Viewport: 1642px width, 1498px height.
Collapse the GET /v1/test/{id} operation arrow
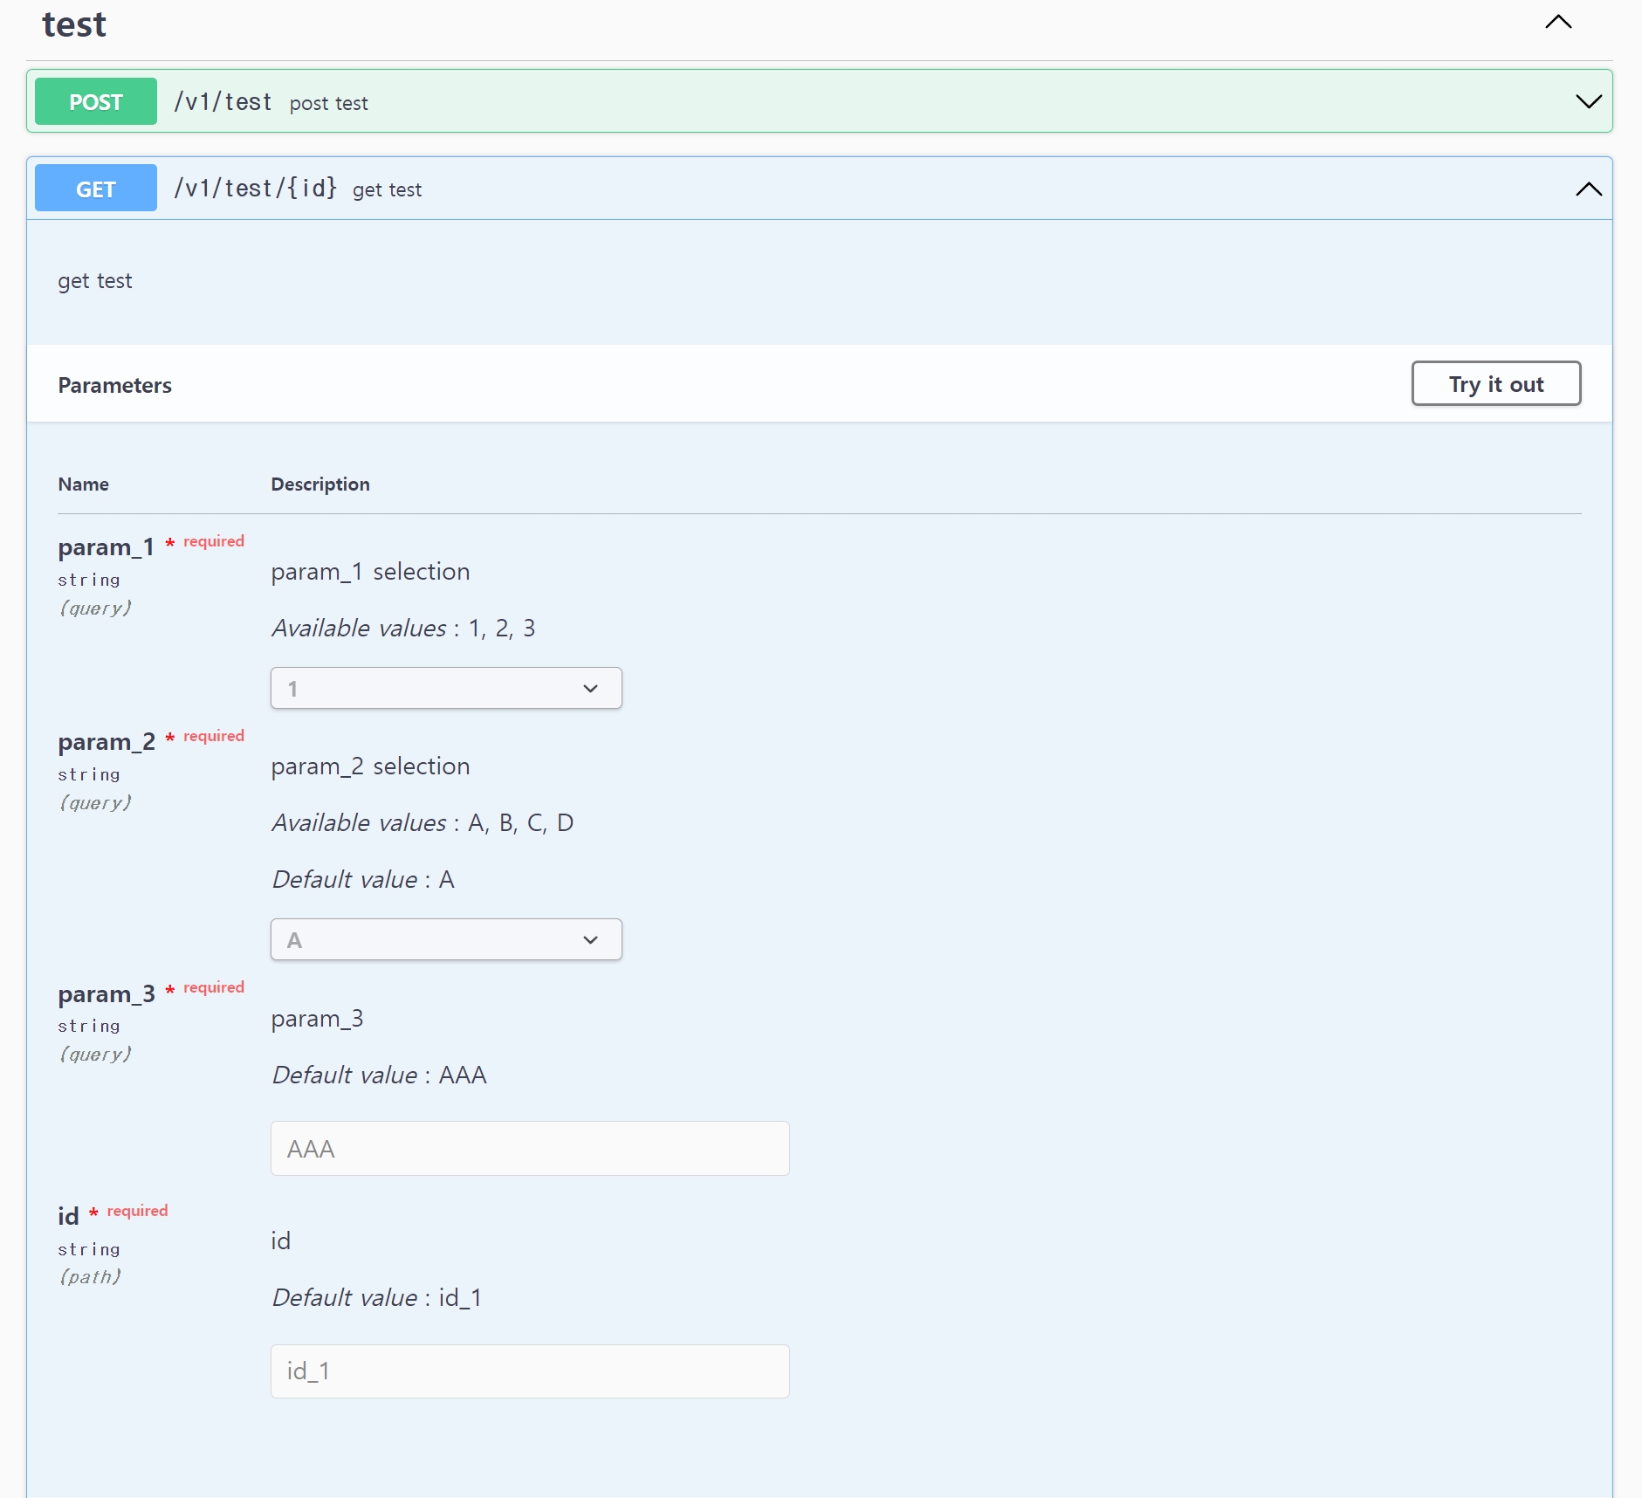point(1588,189)
